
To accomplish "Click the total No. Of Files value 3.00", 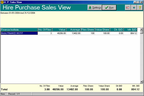I will click(47, 89).
